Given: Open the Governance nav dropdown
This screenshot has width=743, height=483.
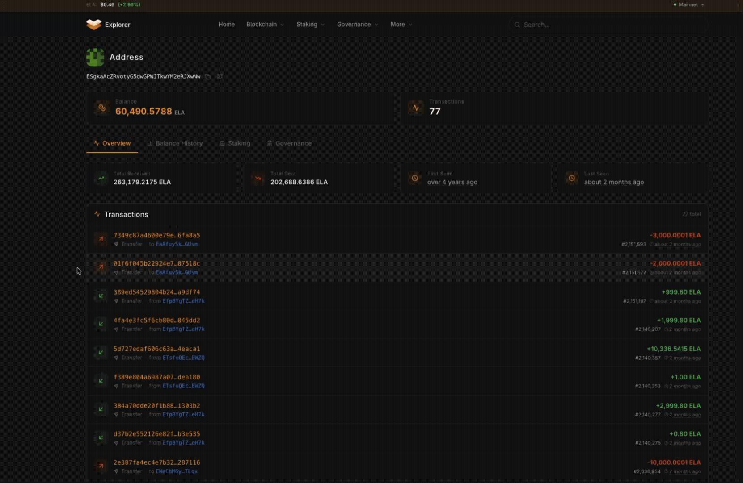Looking at the screenshot, I should coord(357,25).
